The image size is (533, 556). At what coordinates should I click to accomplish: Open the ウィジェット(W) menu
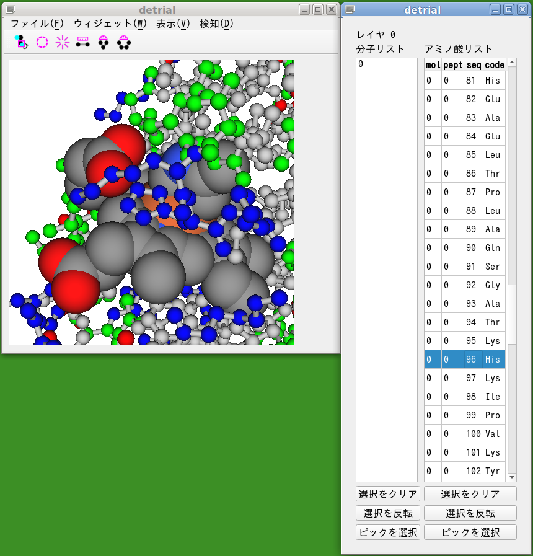point(110,24)
